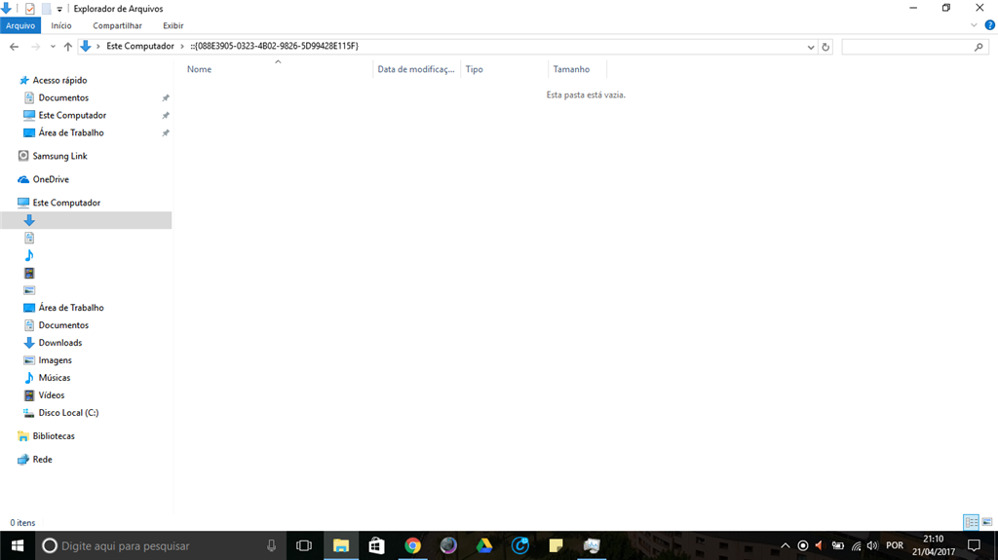
Task: Open the Action Center notifications icon
Action: coord(974,545)
